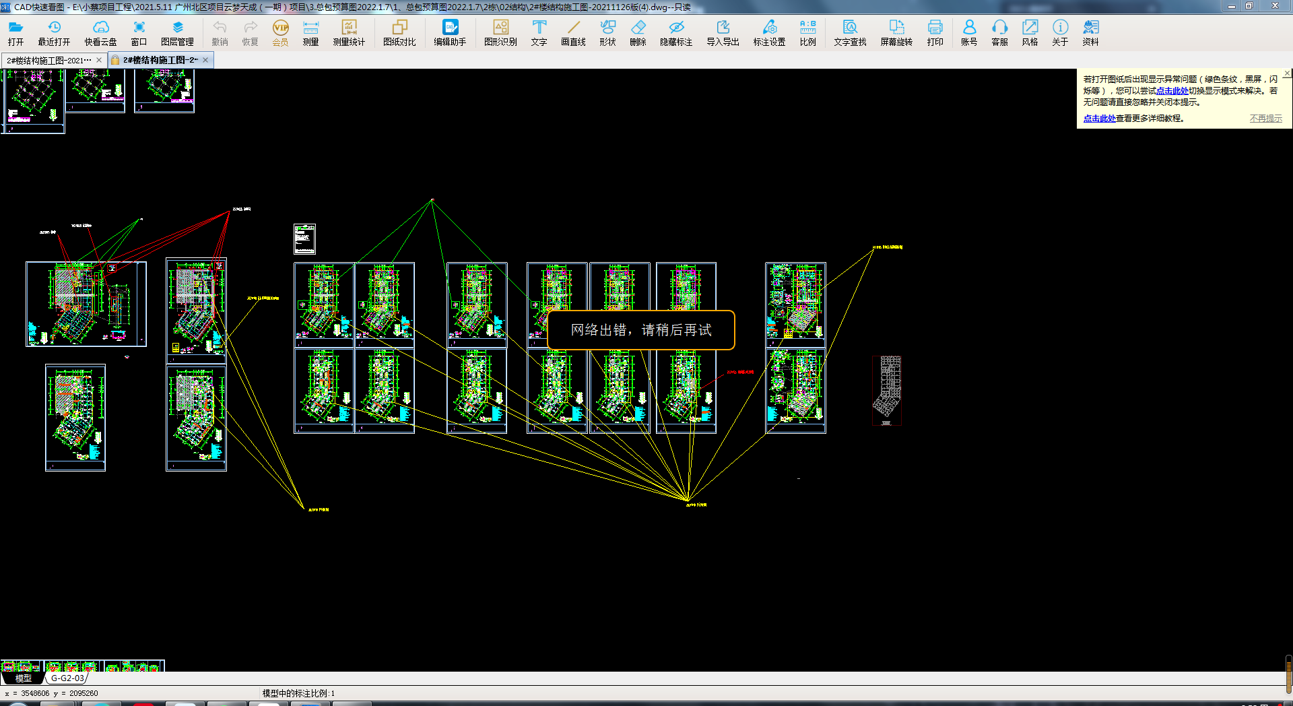Image resolution: width=1293 pixels, height=706 pixels.
Task: Open a file with the 打开 icon
Action: tap(15, 32)
